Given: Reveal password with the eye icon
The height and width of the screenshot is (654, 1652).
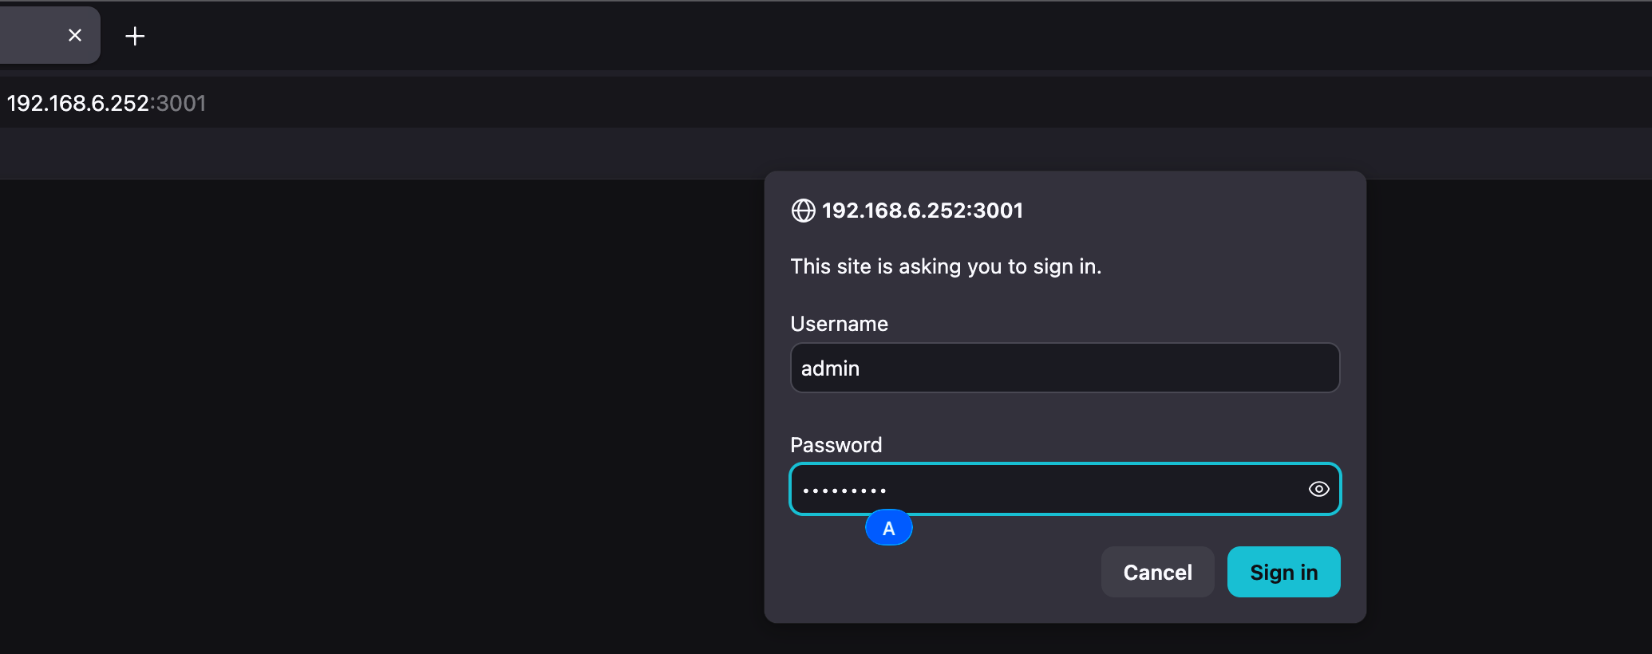Looking at the screenshot, I should pyautogui.click(x=1318, y=489).
